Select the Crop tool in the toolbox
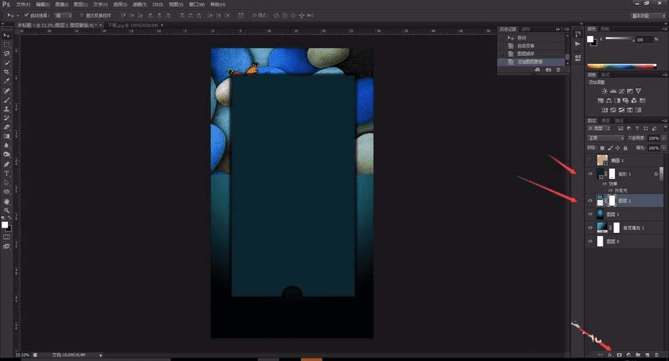The image size is (669, 361). (7, 71)
